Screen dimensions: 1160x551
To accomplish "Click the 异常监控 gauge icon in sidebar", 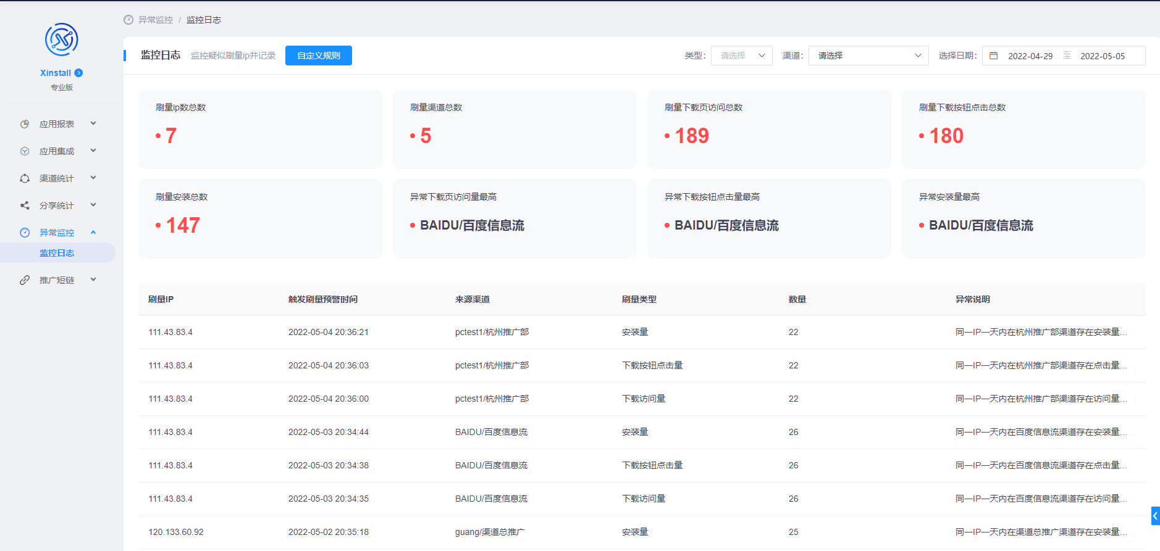I will tap(25, 233).
